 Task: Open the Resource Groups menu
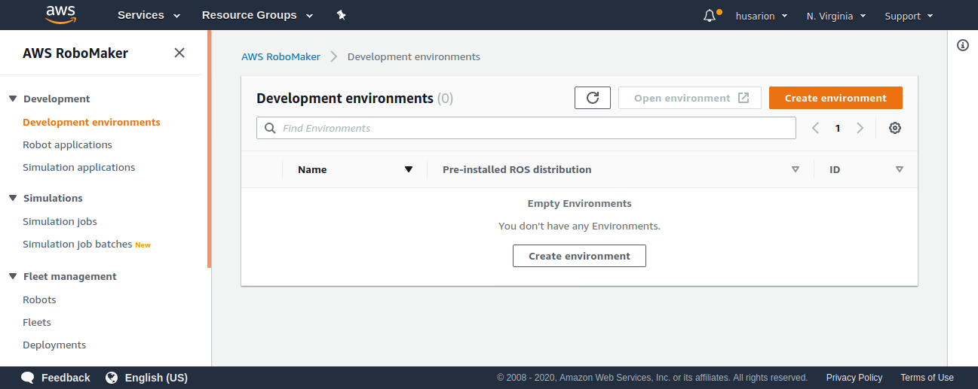(x=257, y=15)
